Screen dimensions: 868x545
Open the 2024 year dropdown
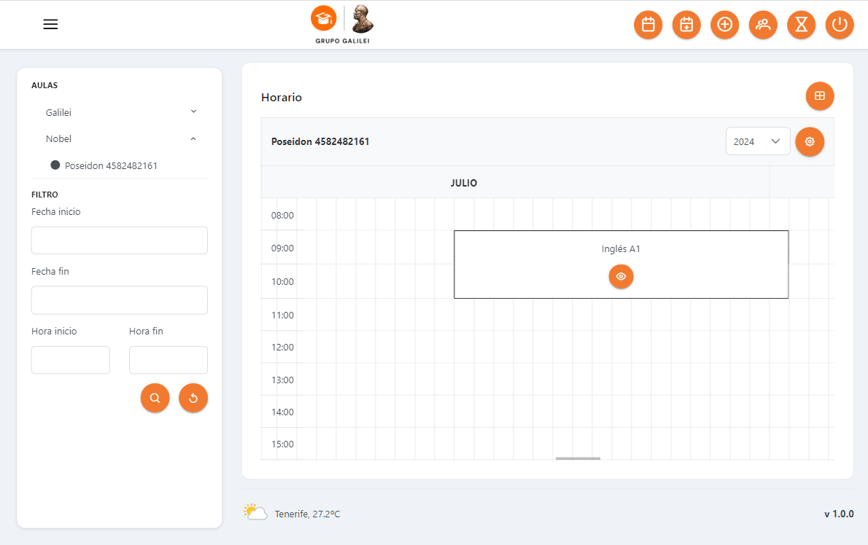757,141
